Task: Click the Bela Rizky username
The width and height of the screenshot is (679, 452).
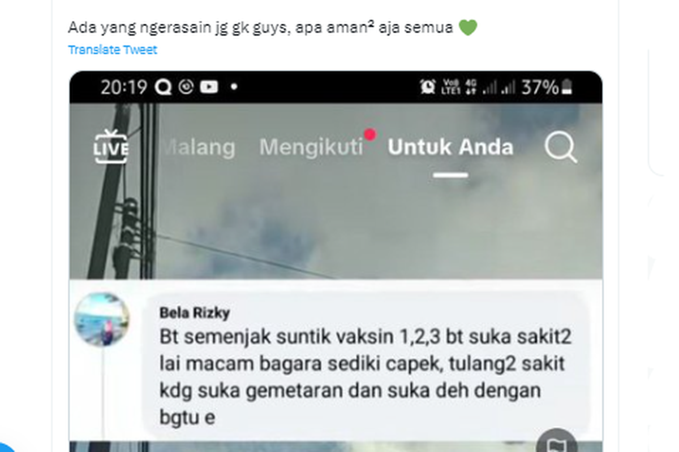Action: point(195,312)
